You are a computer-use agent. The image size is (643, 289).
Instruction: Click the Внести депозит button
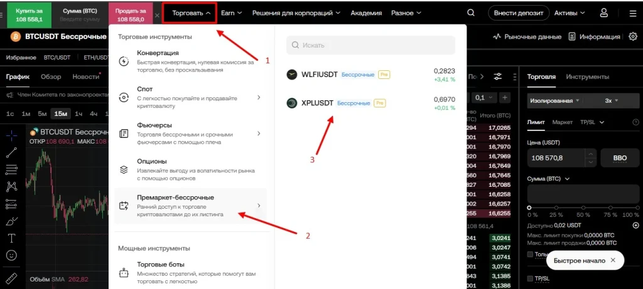pos(519,13)
